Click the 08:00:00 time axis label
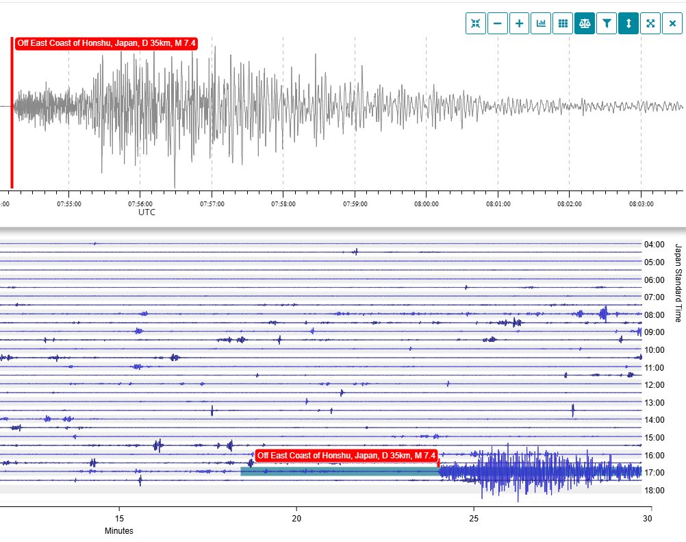This screenshot has height=542, width=686. click(x=427, y=204)
